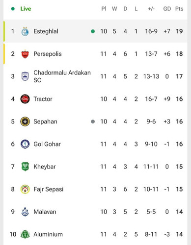Sort table by Pts column header

click(179, 9)
